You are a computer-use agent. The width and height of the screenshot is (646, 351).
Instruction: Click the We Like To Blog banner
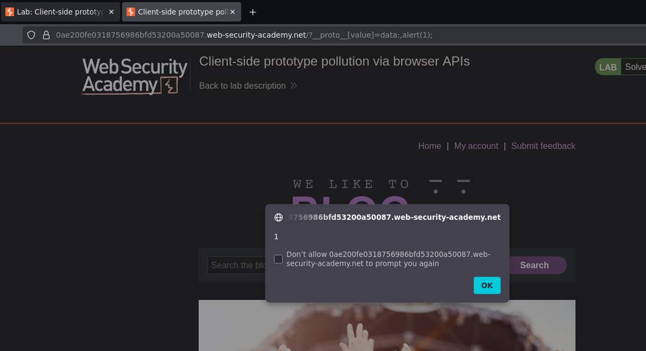pos(382,192)
